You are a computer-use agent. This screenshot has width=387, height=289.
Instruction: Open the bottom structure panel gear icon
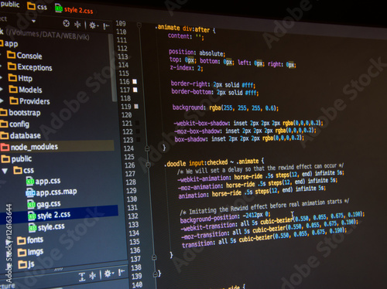point(108,274)
